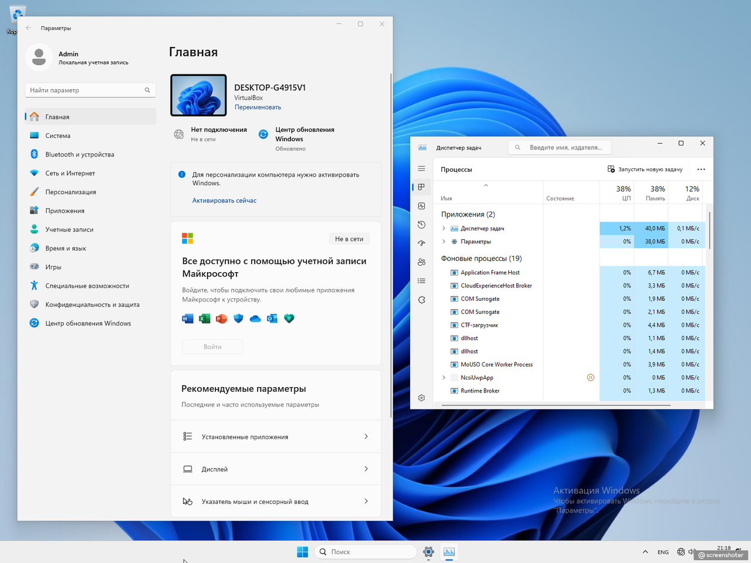
Task: Open Система in Settings sidebar
Action: click(91, 135)
